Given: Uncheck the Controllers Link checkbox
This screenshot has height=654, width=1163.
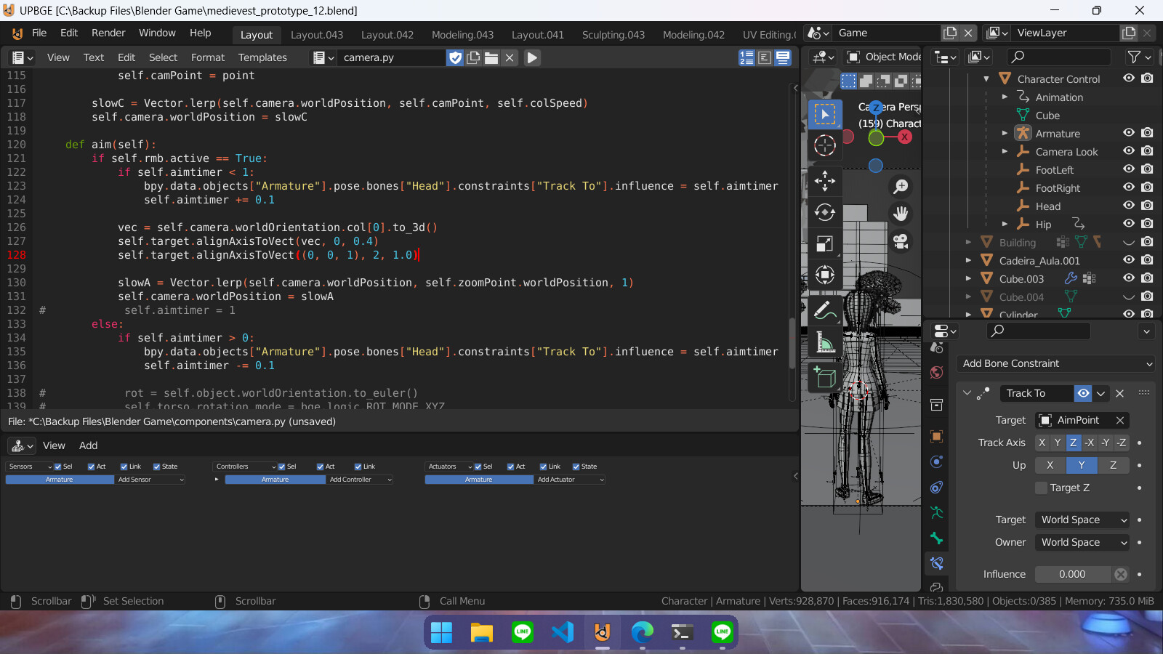Looking at the screenshot, I should (x=358, y=467).
